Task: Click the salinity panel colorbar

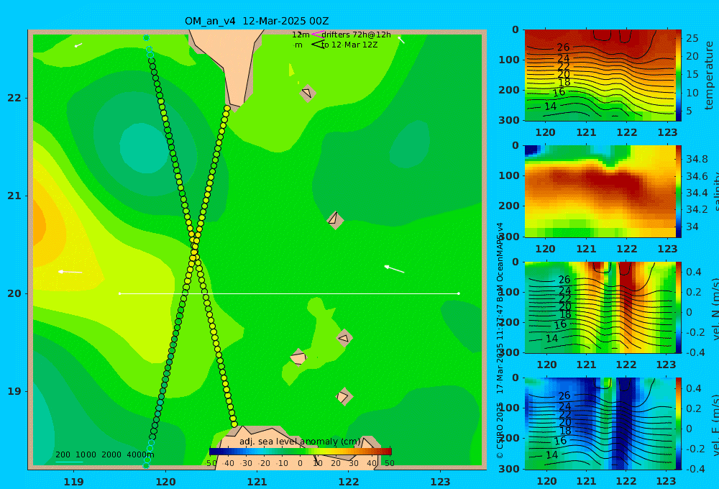Action: [679, 191]
